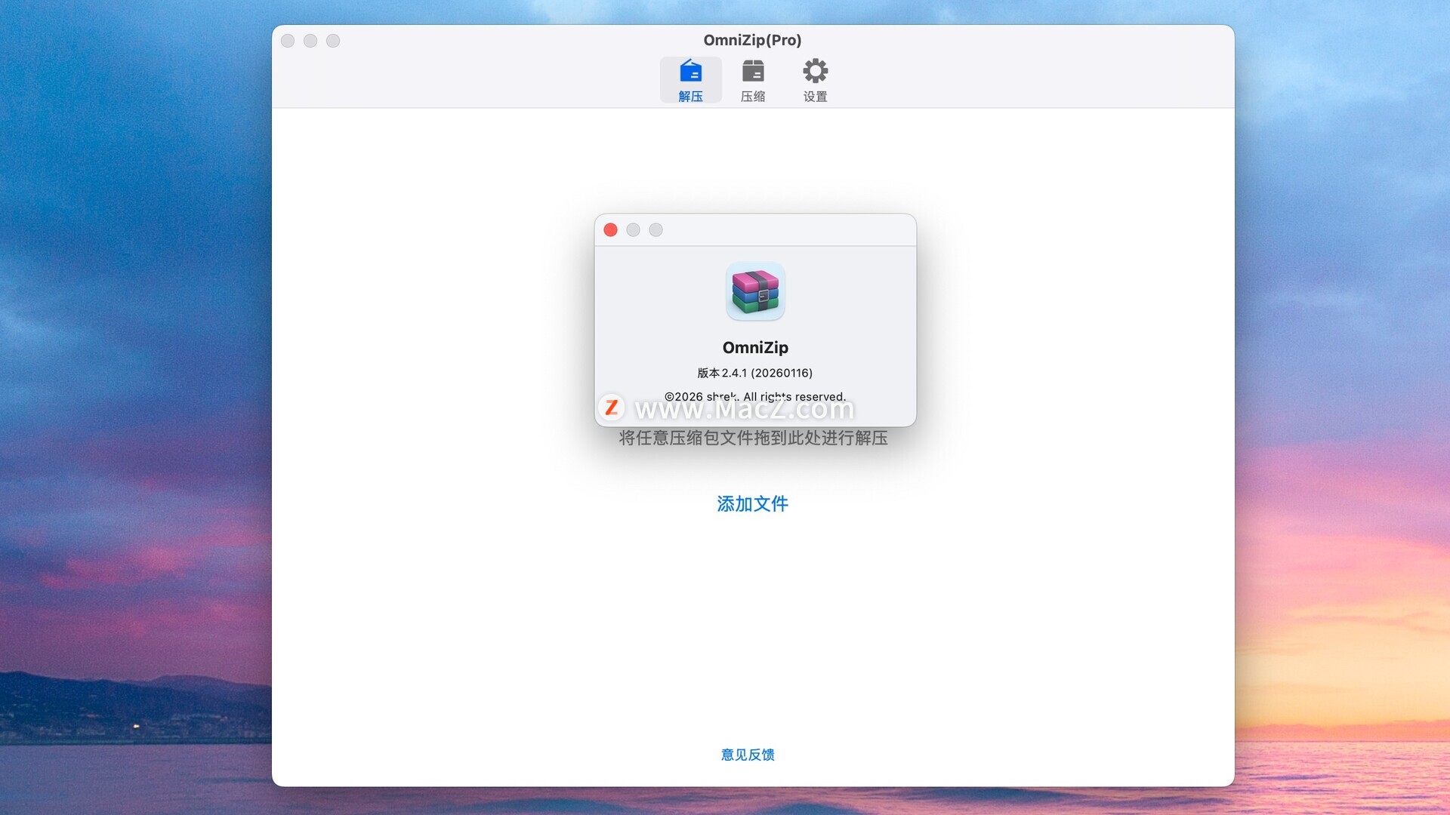
Task: Click the 压缩 text label under toolbar icon
Action: (752, 97)
